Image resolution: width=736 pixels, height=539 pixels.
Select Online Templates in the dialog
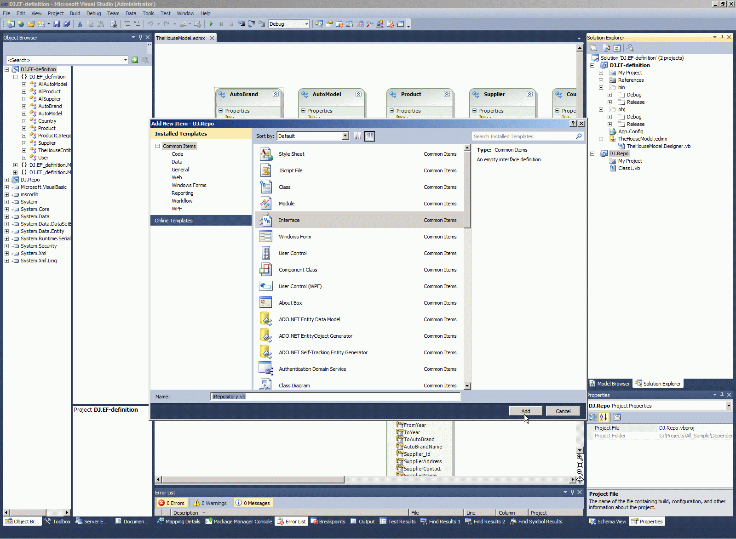coord(201,221)
